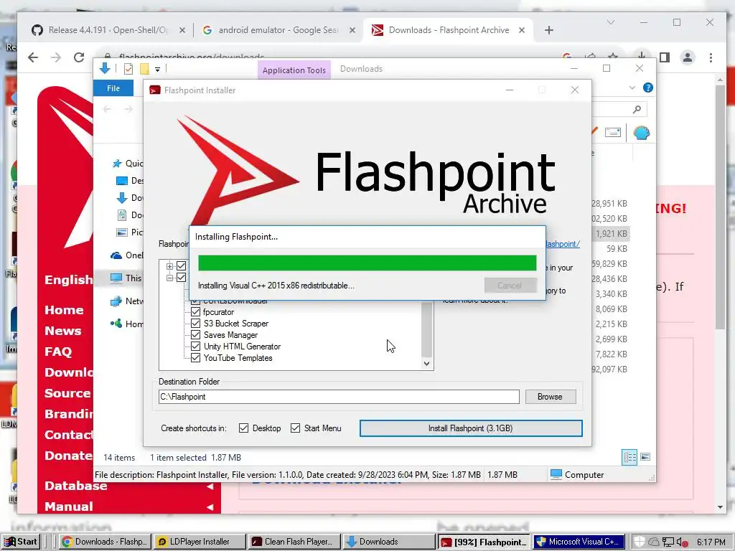The width and height of the screenshot is (735, 551).
Task: Select the 1,921 KB file row
Action: click(x=611, y=233)
